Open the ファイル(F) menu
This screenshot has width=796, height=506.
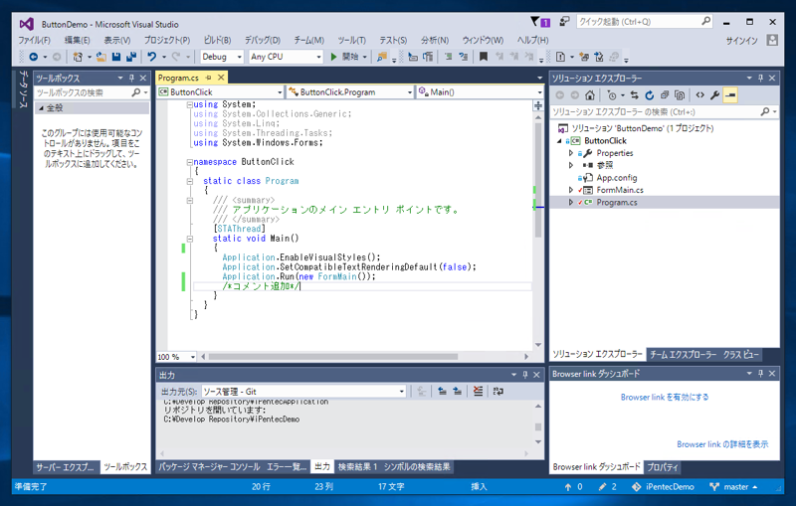click(34, 40)
